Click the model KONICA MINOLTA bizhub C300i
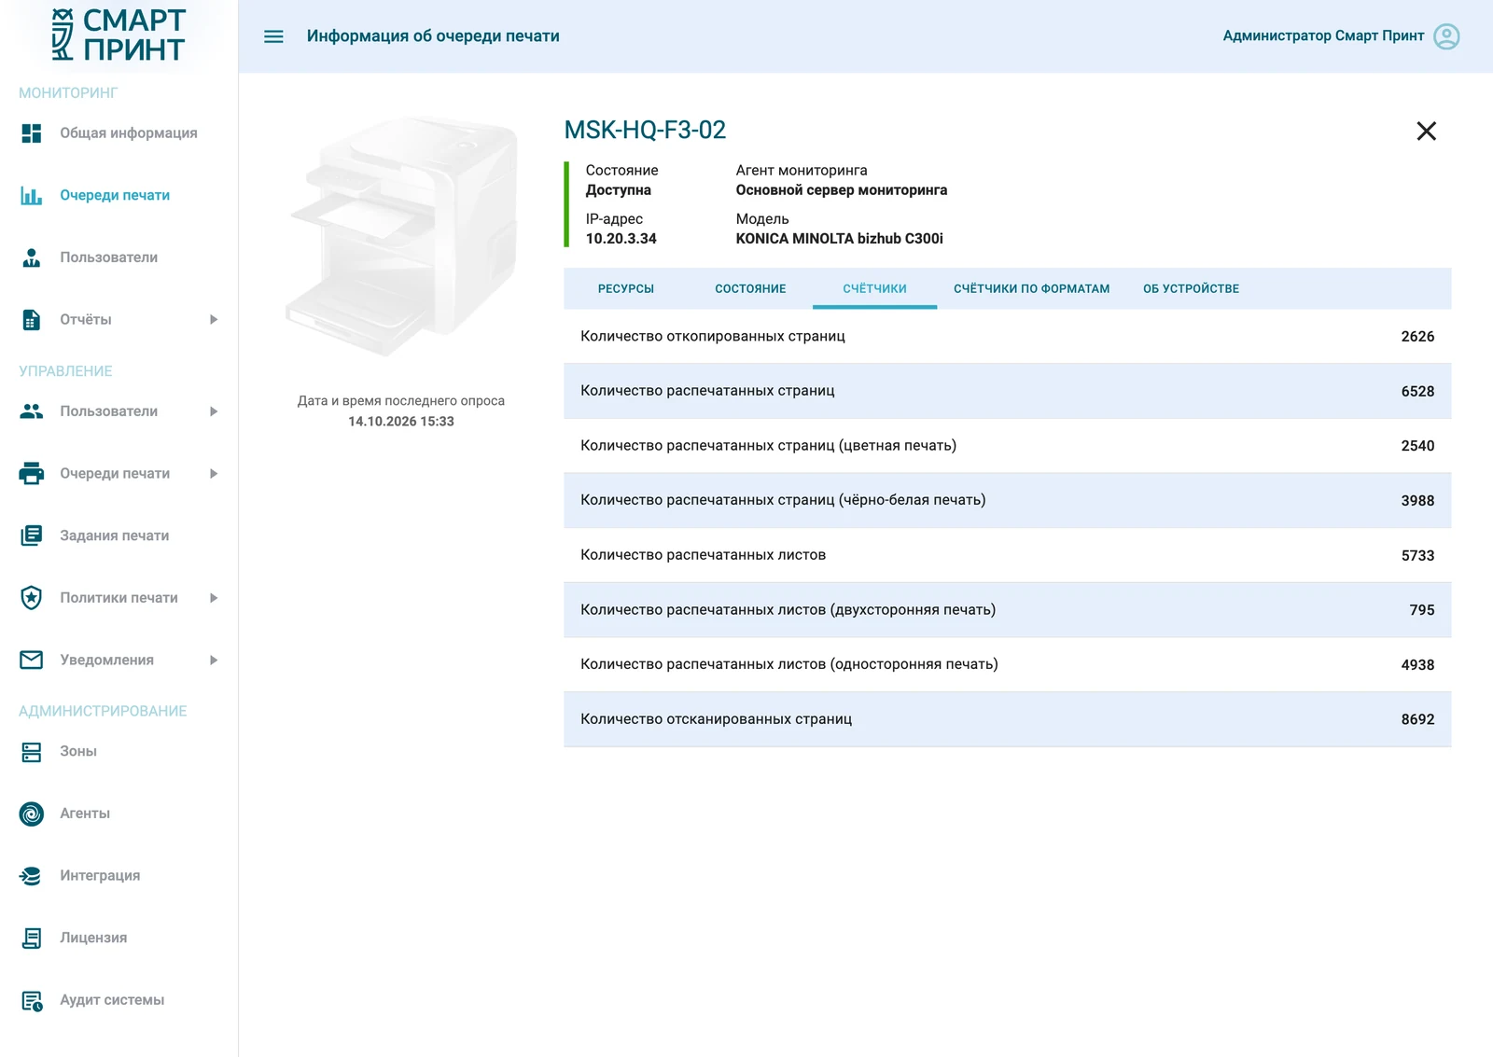 839,239
